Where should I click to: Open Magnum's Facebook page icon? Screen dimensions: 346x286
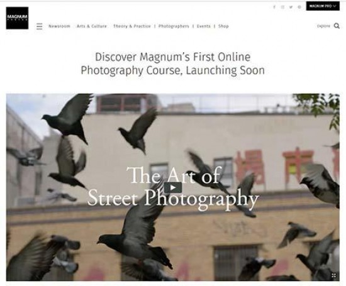pyautogui.click(x=274, y=7)
